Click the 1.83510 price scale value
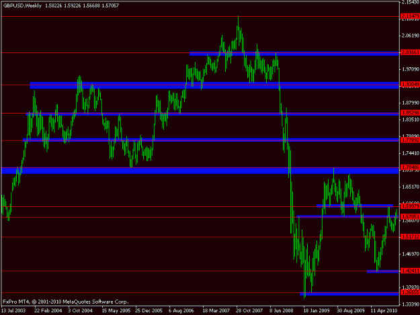The width and height of the screenshot is (420, 315). tap(411, 120)
